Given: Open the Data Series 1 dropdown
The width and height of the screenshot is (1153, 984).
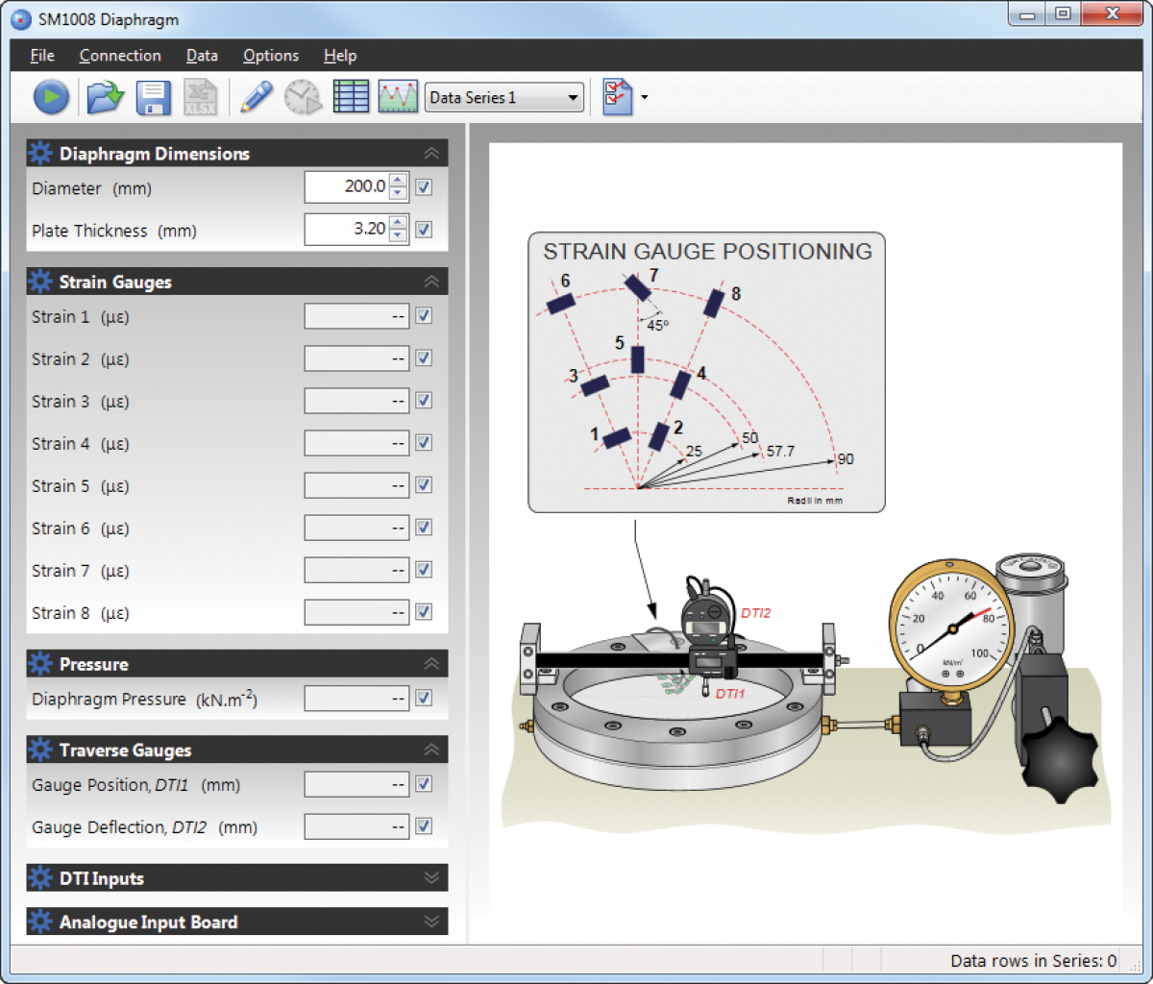Looking at the screenshot, I should pos(573,96).
